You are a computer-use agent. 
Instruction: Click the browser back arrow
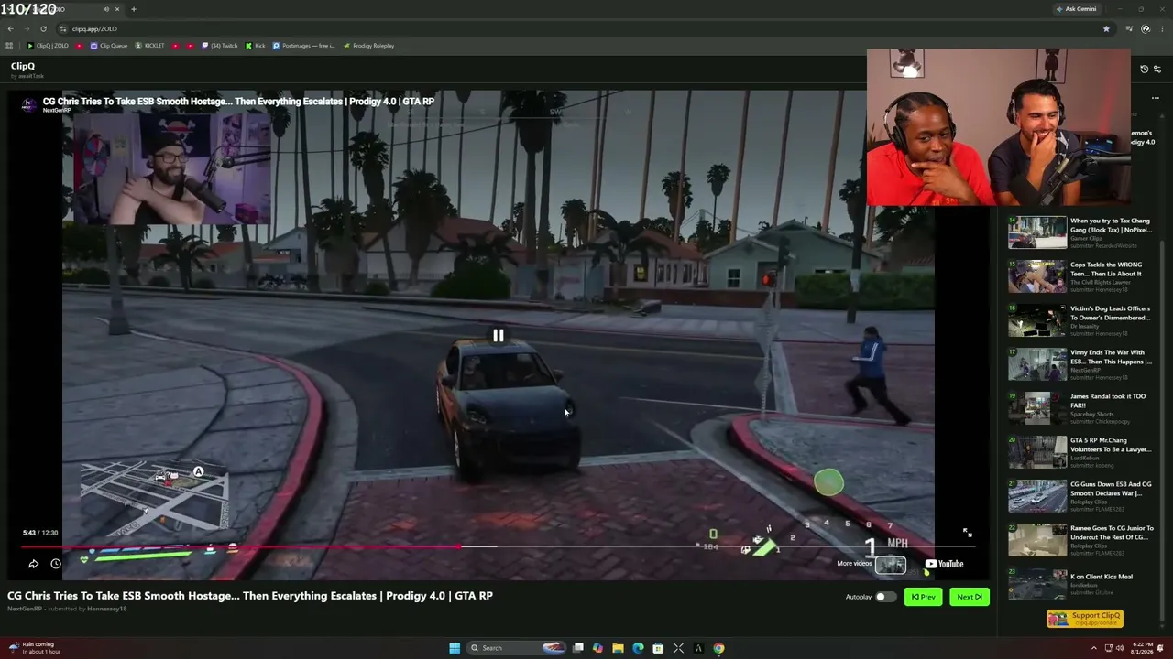pos(10,28)
